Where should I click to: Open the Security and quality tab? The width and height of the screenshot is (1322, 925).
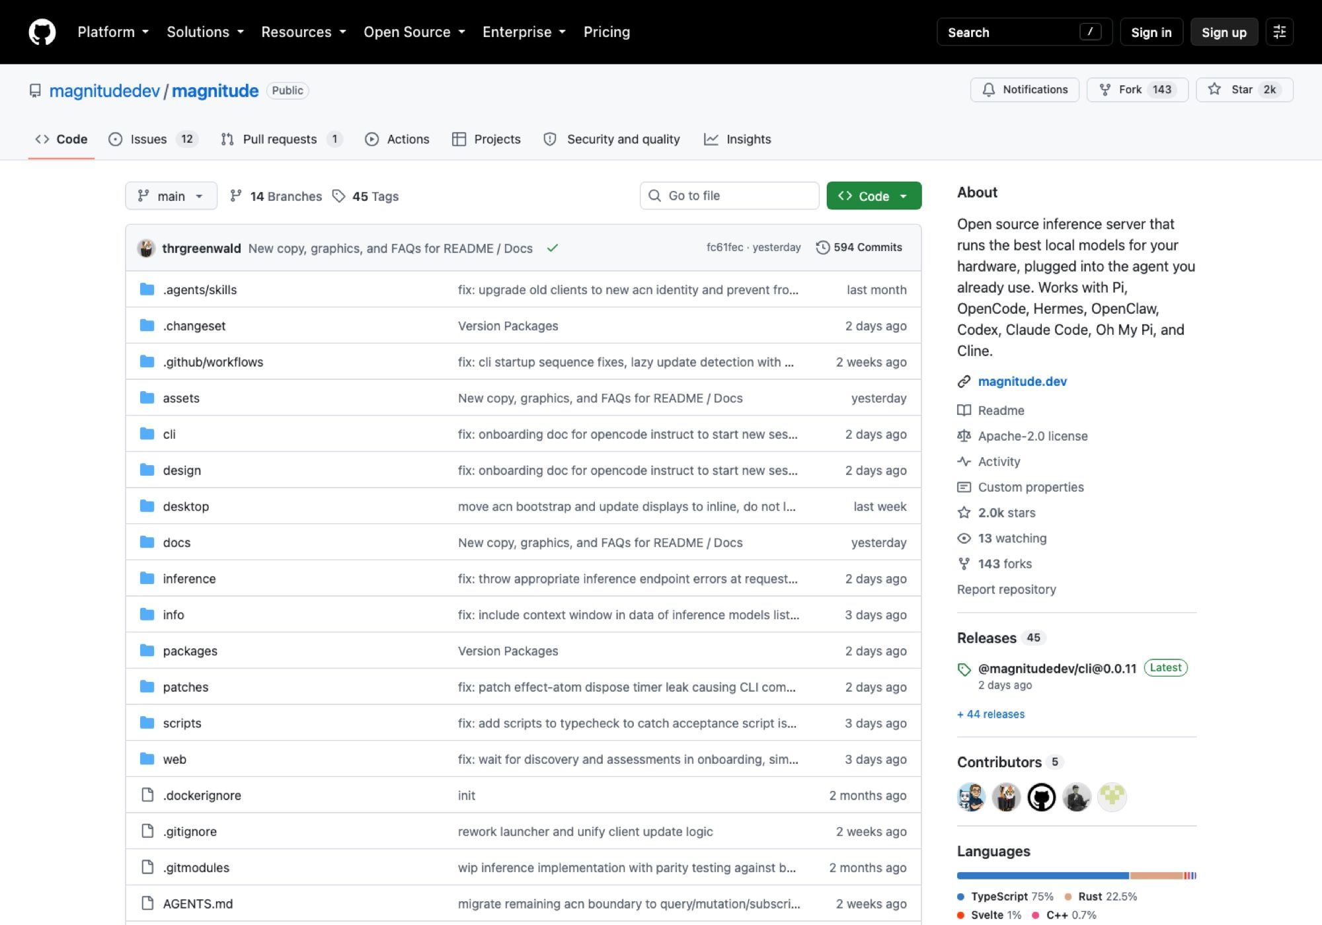pyautogui.click(x=611, y=139)
